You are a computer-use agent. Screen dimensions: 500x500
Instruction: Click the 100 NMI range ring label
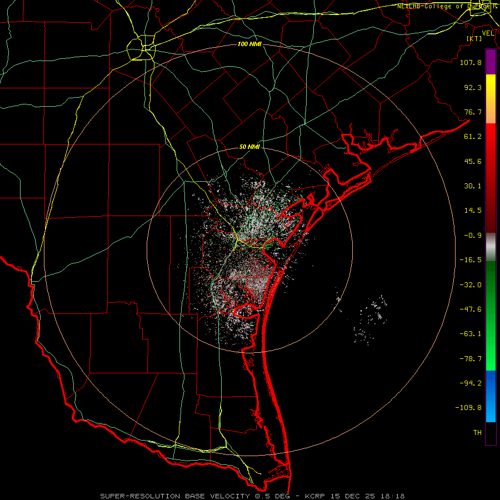[249, 44]
